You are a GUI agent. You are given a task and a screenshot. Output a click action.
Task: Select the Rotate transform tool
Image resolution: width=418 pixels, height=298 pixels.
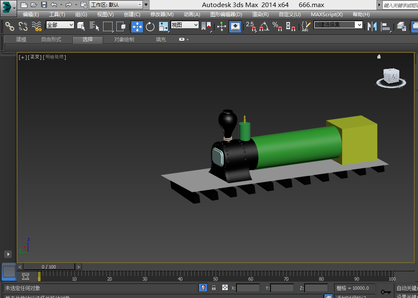(150, 27)
